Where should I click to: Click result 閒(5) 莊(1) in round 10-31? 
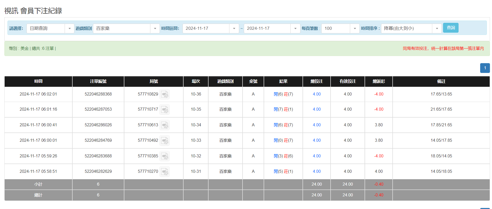click(283, 172)
